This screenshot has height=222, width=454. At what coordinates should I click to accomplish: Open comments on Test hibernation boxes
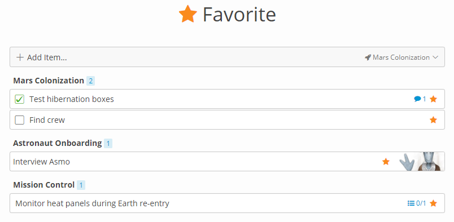click(x=420, y=99)
